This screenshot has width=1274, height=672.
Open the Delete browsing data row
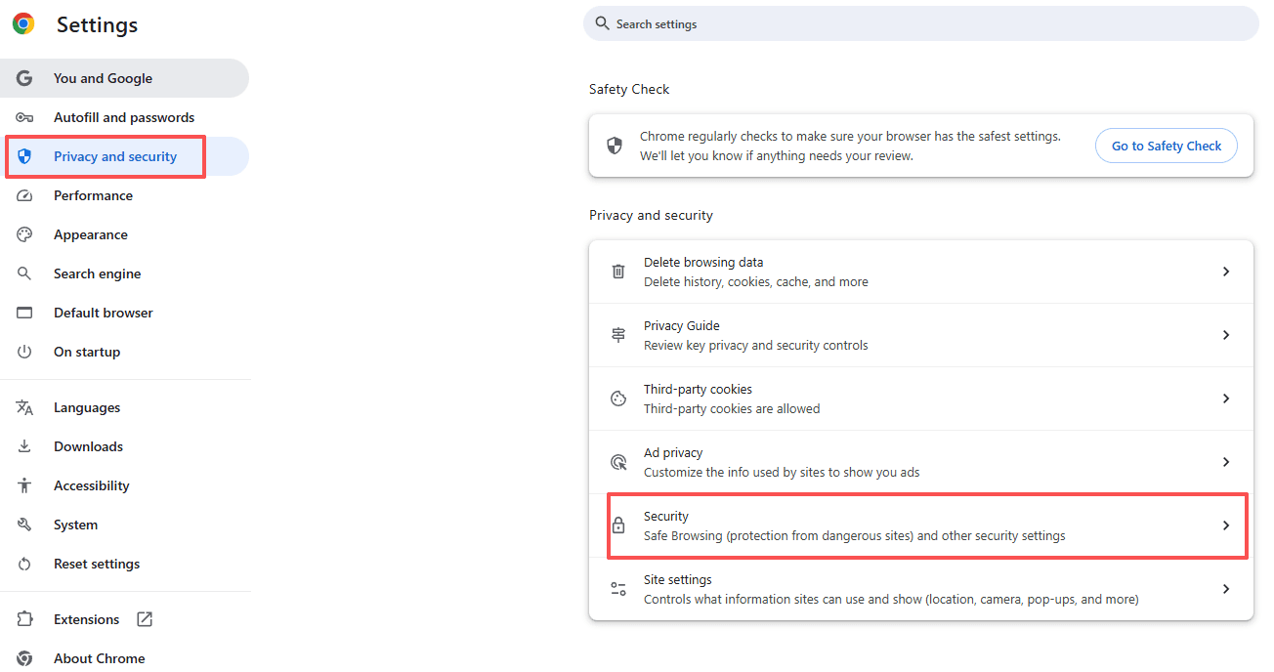coord(921,272)
